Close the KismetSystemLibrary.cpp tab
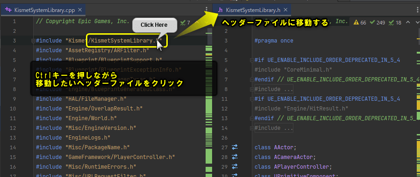The image size is (420, 177). pyautogui.click(x=80, y=10)
